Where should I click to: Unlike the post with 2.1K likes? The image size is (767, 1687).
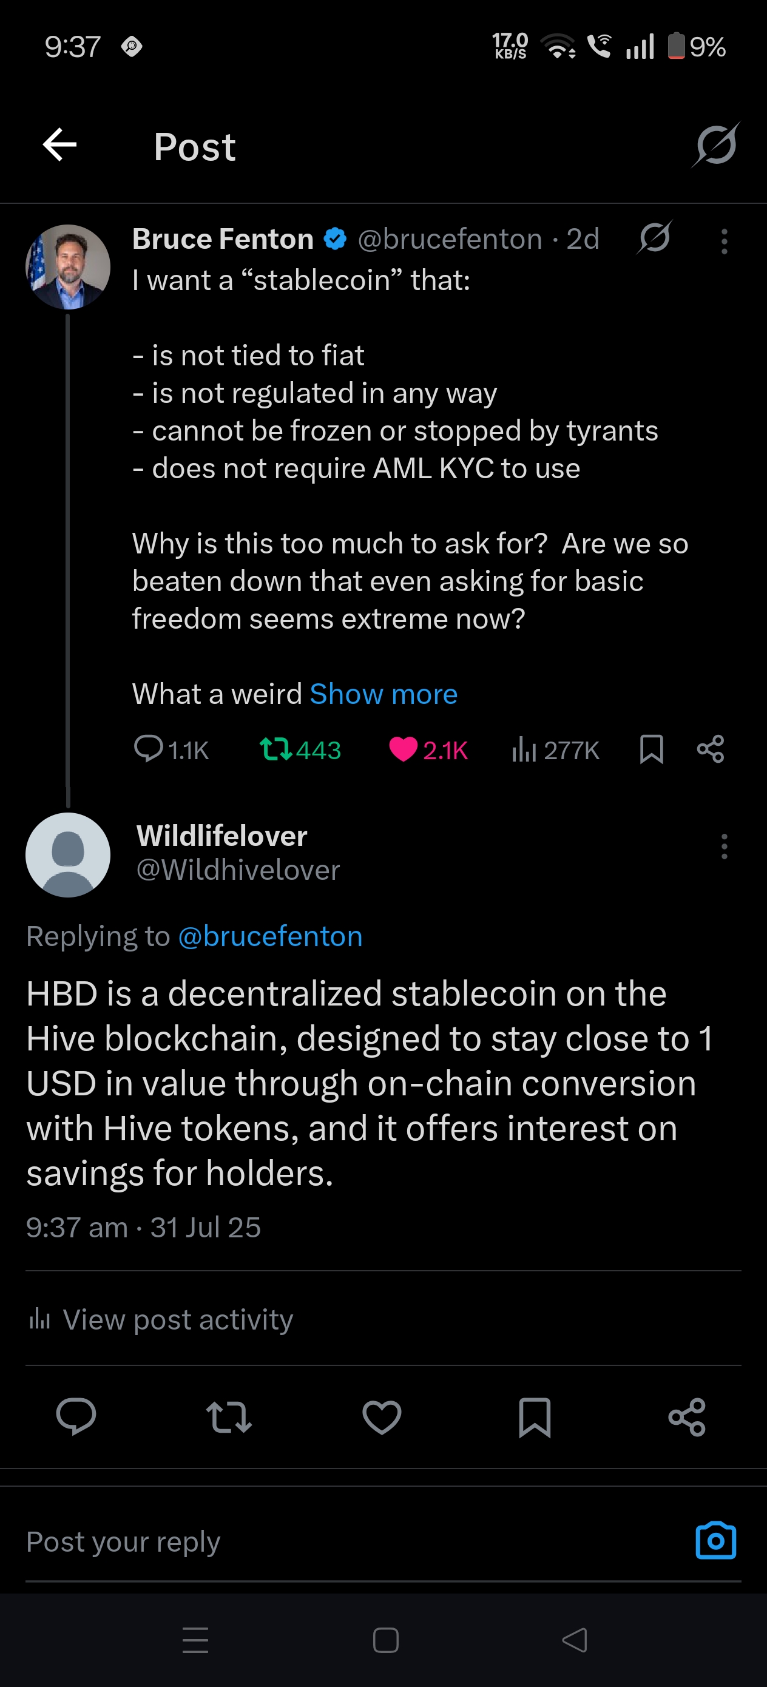coord(403,749)
